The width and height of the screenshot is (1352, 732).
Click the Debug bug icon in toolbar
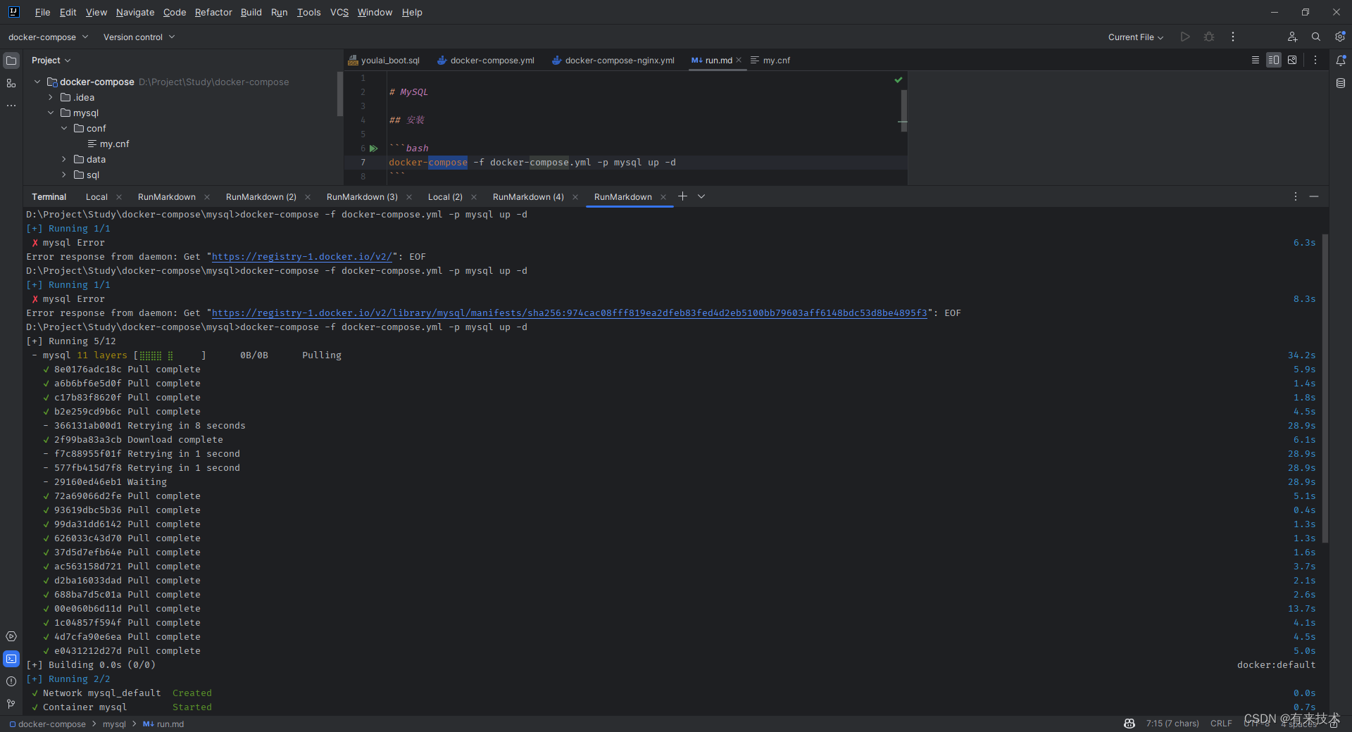(1209, 37)
